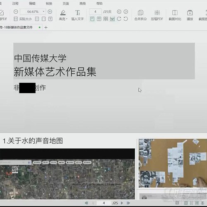Viewport: 207px width, 207px height.
Task: Click the heading 1.关于水的声音地图
Action: [33, 141]
